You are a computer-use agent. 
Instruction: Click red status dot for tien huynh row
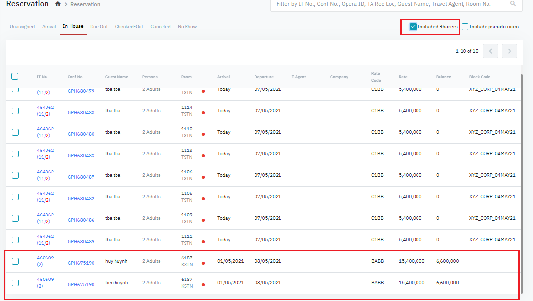[x=203, y=285]
